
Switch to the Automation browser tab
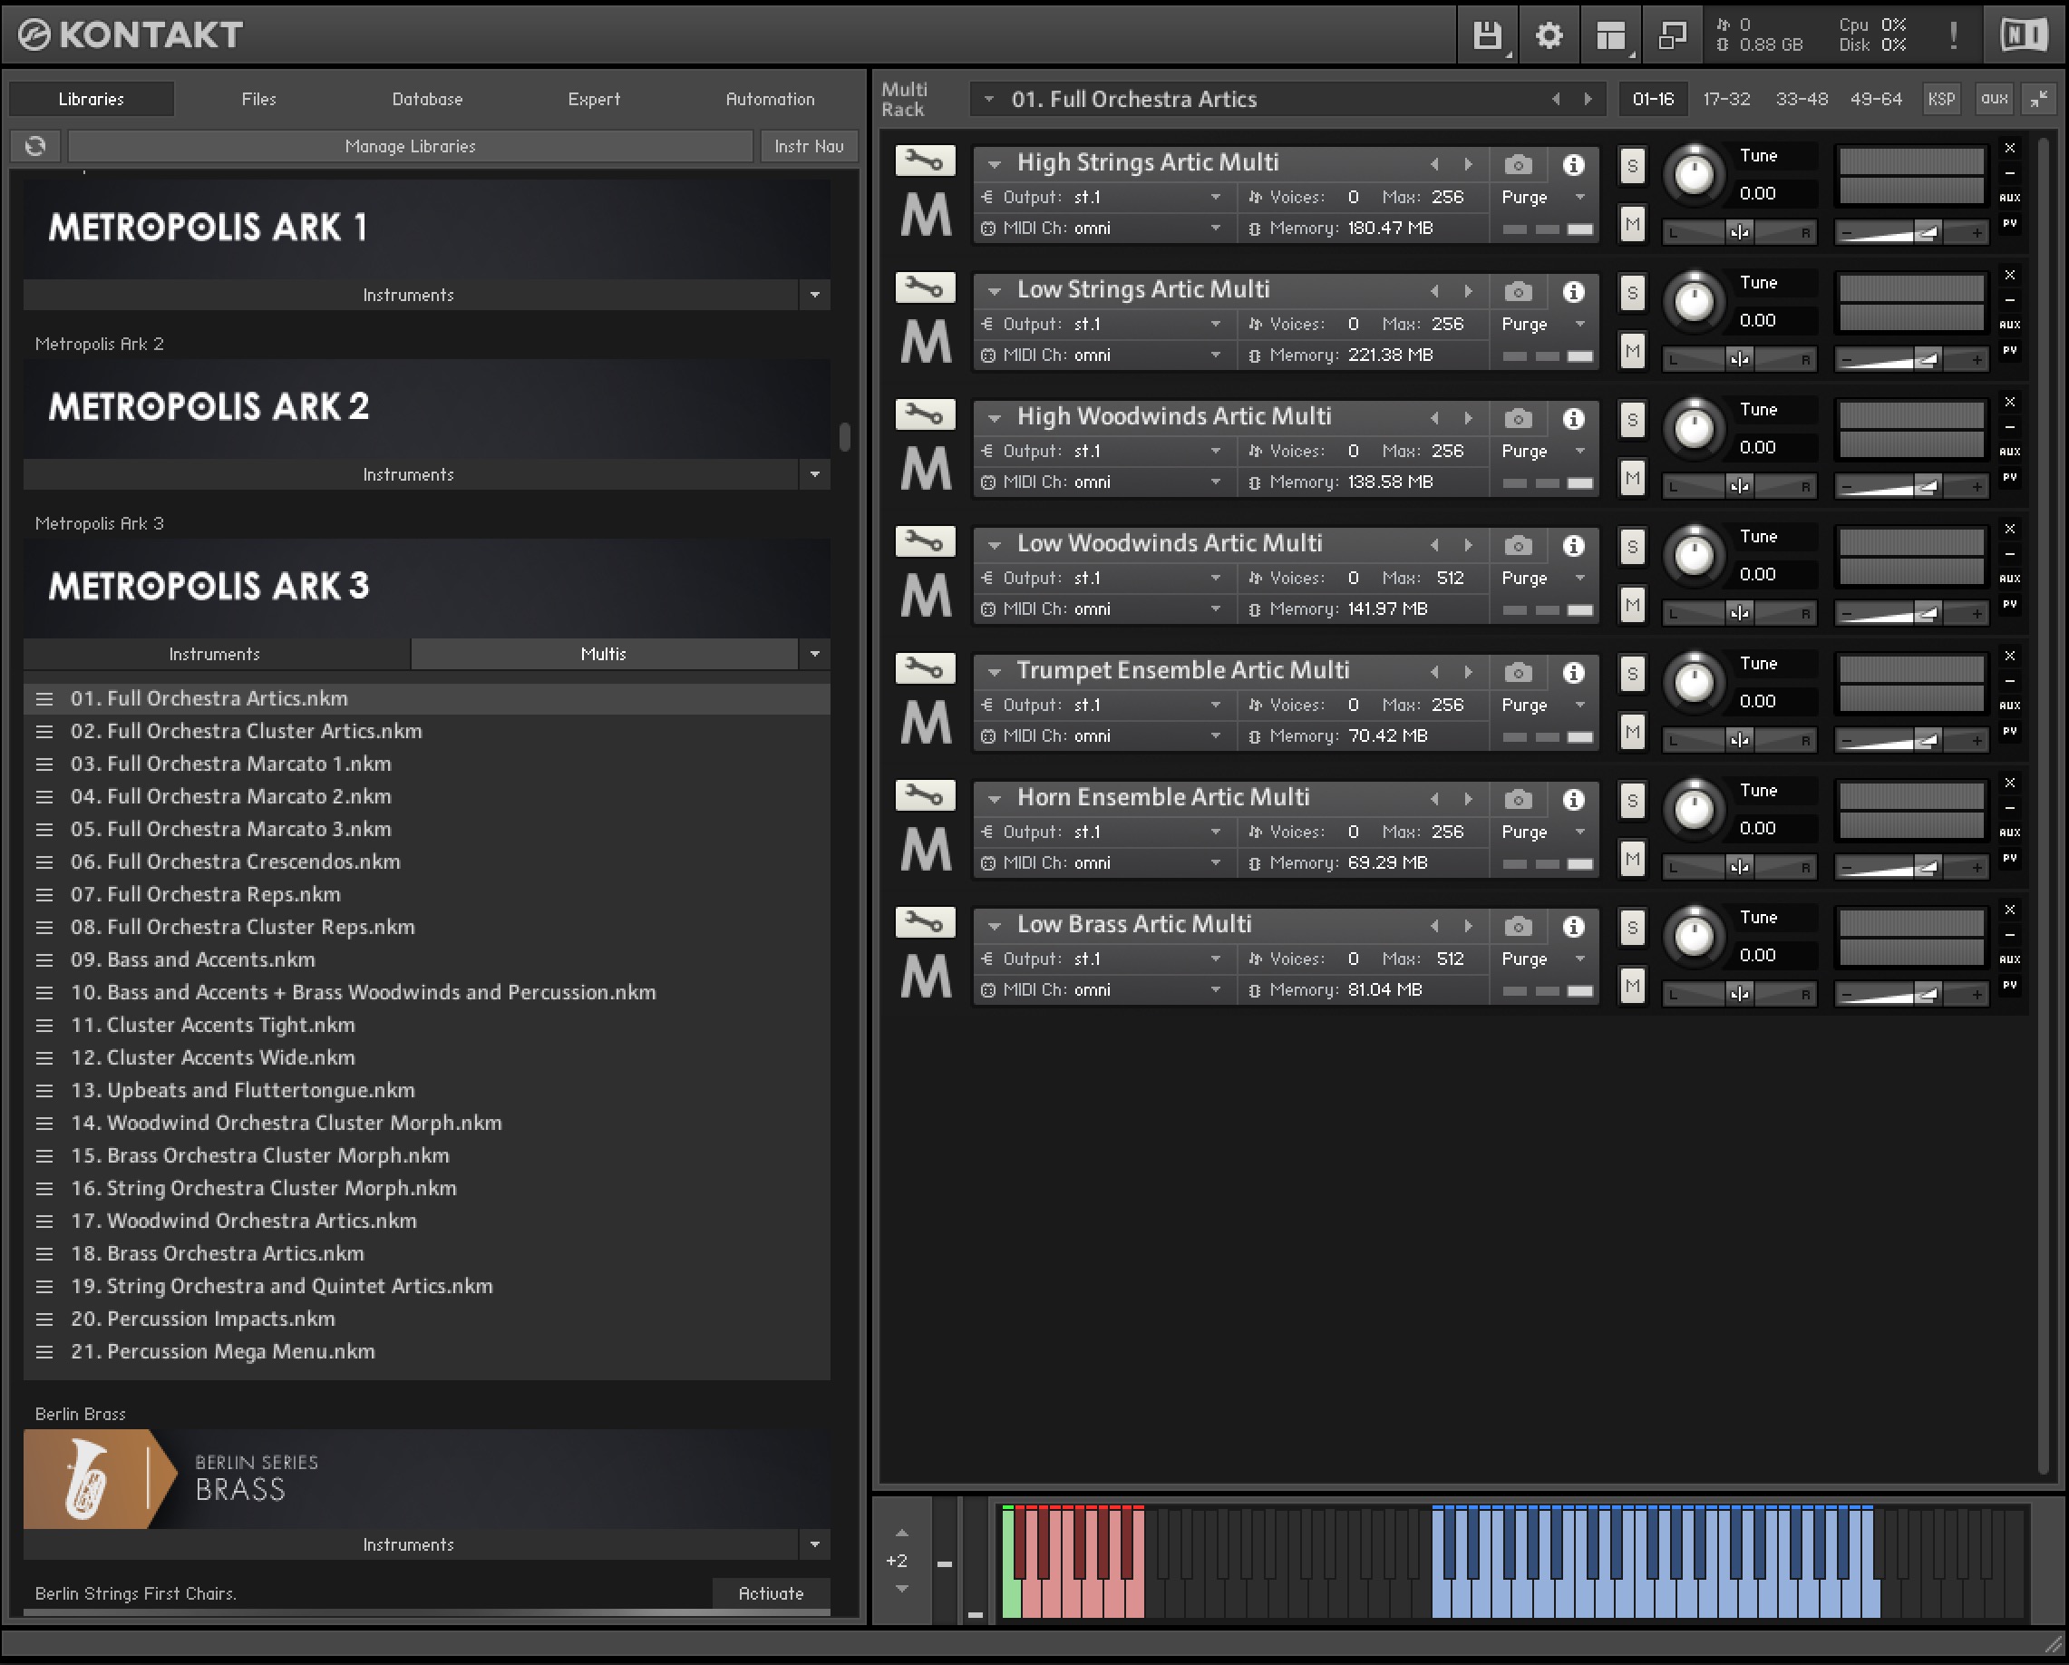pos(770,99)
